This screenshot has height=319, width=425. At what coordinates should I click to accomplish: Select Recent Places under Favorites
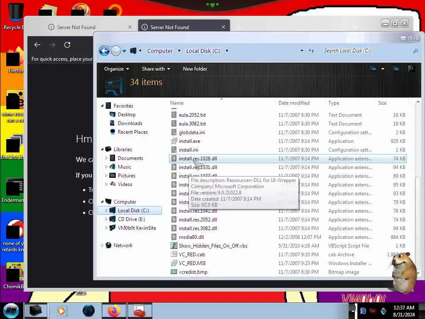pos(132,132)
